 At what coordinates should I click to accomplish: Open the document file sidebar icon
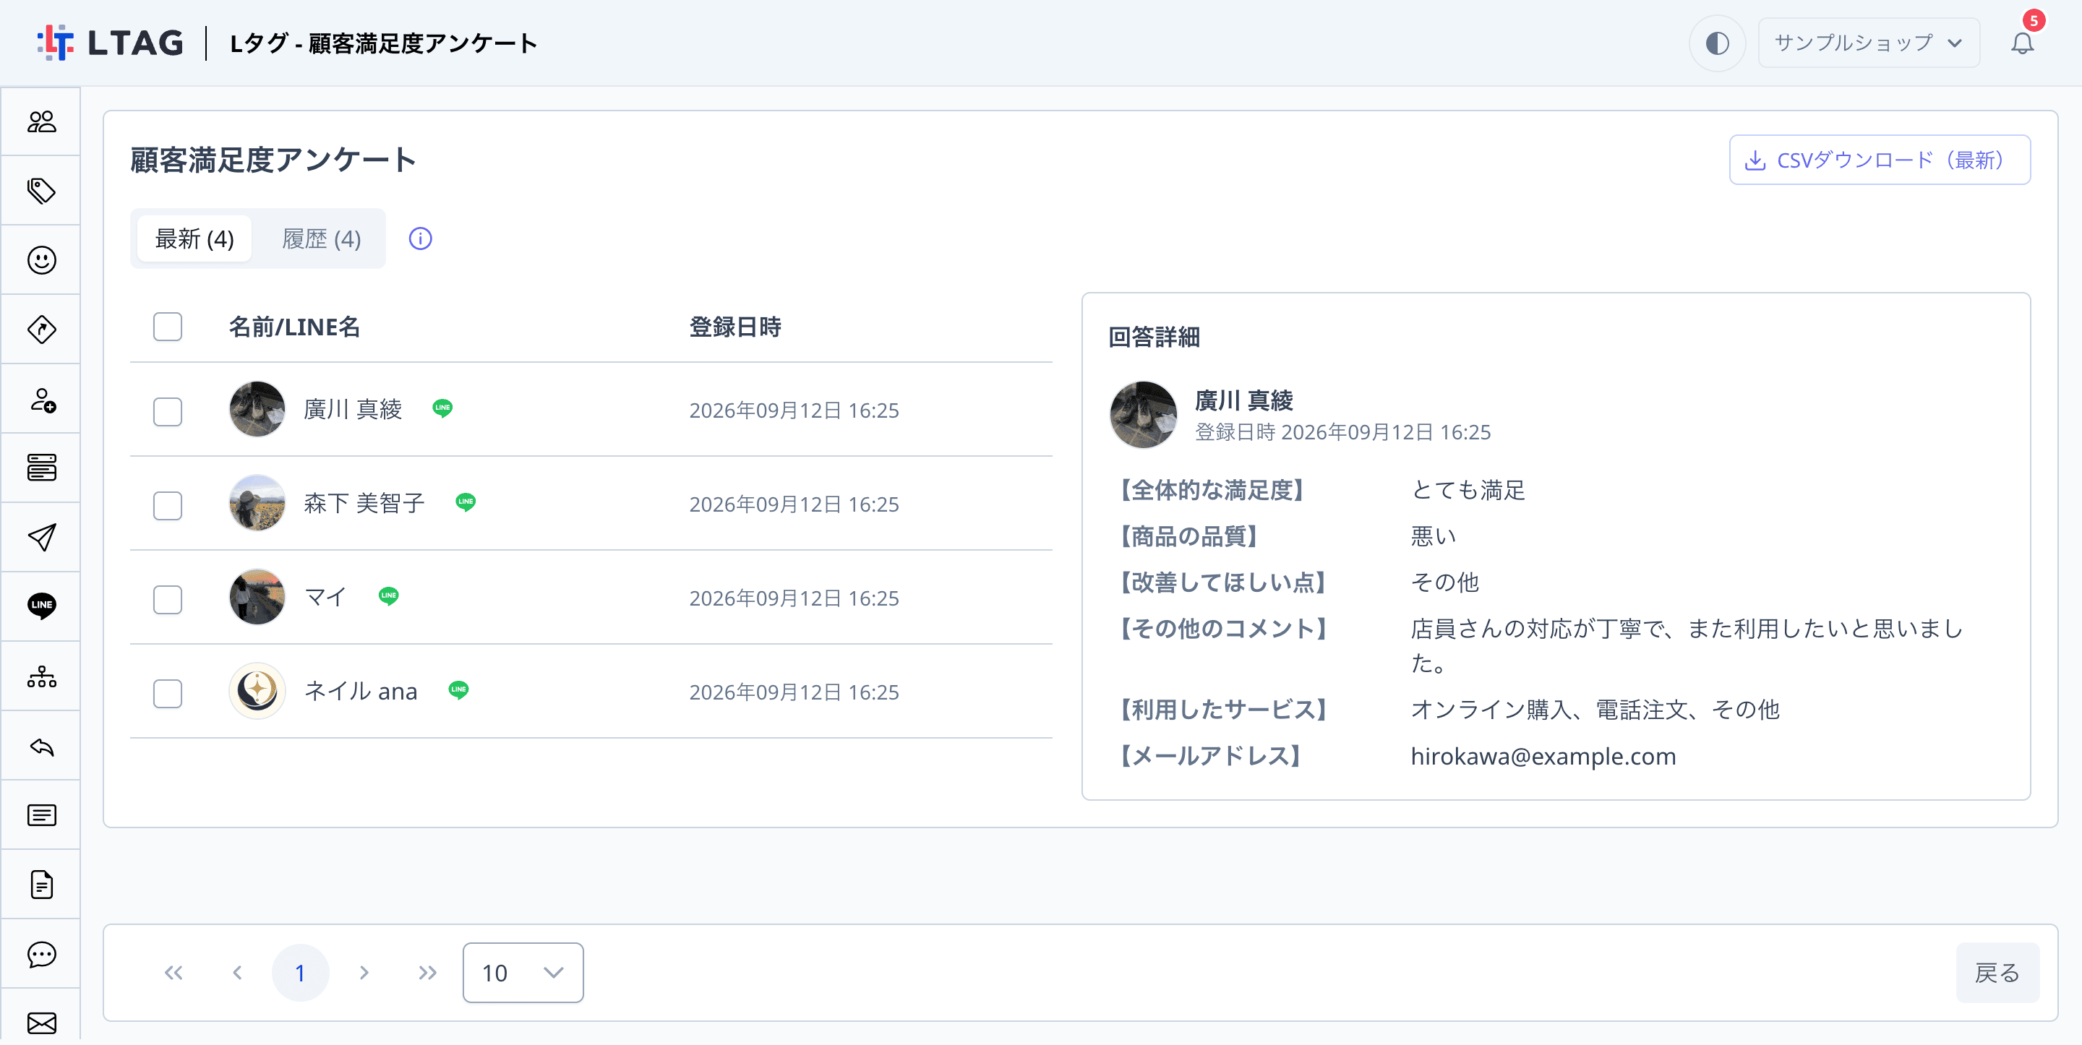[x=41, y=885]
